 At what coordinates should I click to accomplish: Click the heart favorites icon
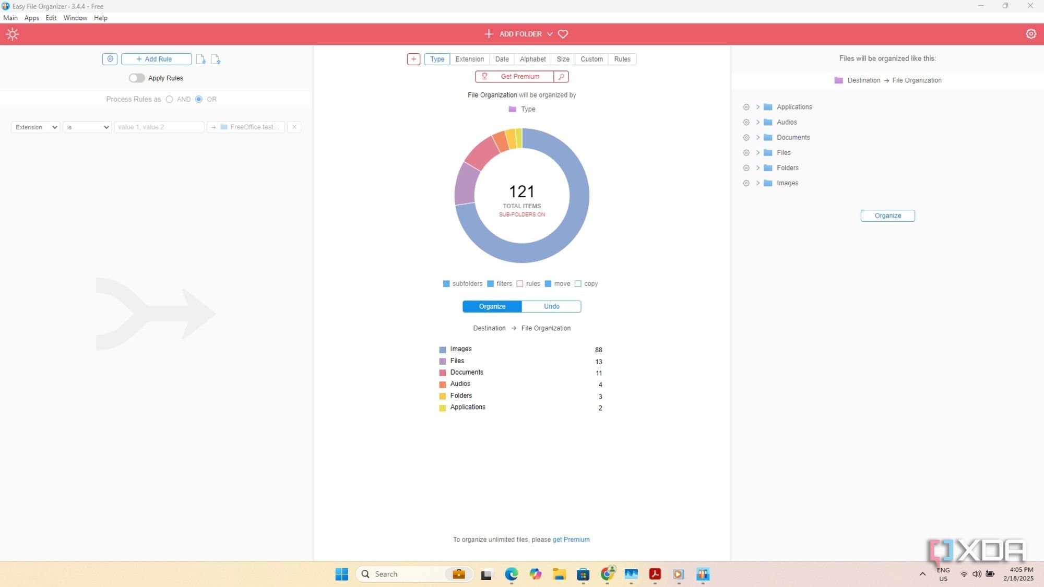coord(563,34)
